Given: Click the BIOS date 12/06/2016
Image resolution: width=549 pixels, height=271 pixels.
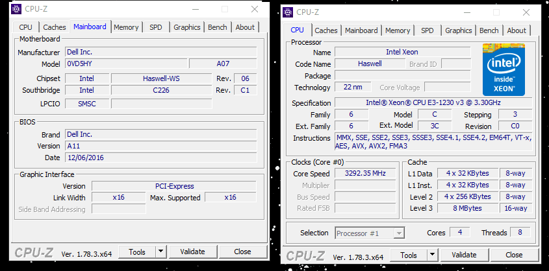Looking at the screenshot, I should (x=161, y=158).
